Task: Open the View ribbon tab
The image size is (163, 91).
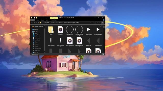Action: click(x=47, y=20)
